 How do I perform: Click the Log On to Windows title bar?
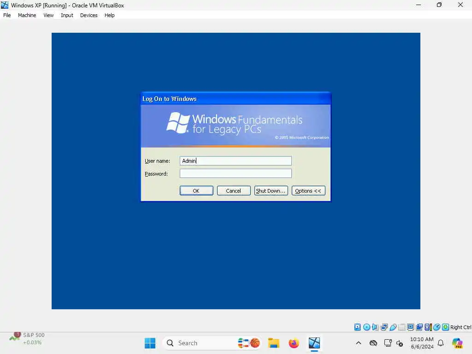click(x=236, y=99)
